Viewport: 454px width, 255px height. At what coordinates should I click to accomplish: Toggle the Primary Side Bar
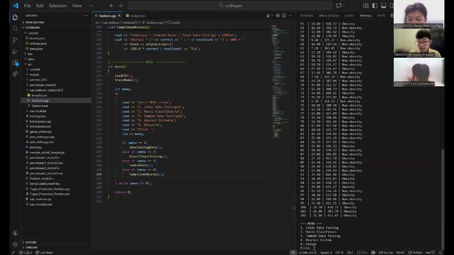pyautogui.click(x=375, y=6)
